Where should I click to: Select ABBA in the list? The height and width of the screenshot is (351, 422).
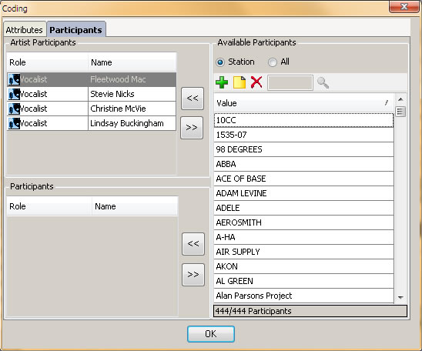[304, 164]
